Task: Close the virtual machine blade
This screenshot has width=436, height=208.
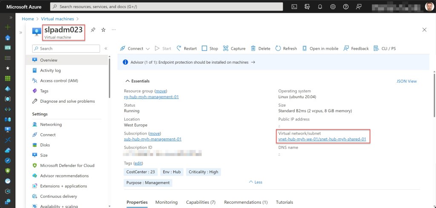Action: pos(424,30)
